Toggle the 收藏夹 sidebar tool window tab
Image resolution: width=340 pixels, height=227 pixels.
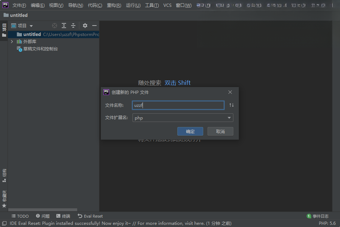pos(4,199)
